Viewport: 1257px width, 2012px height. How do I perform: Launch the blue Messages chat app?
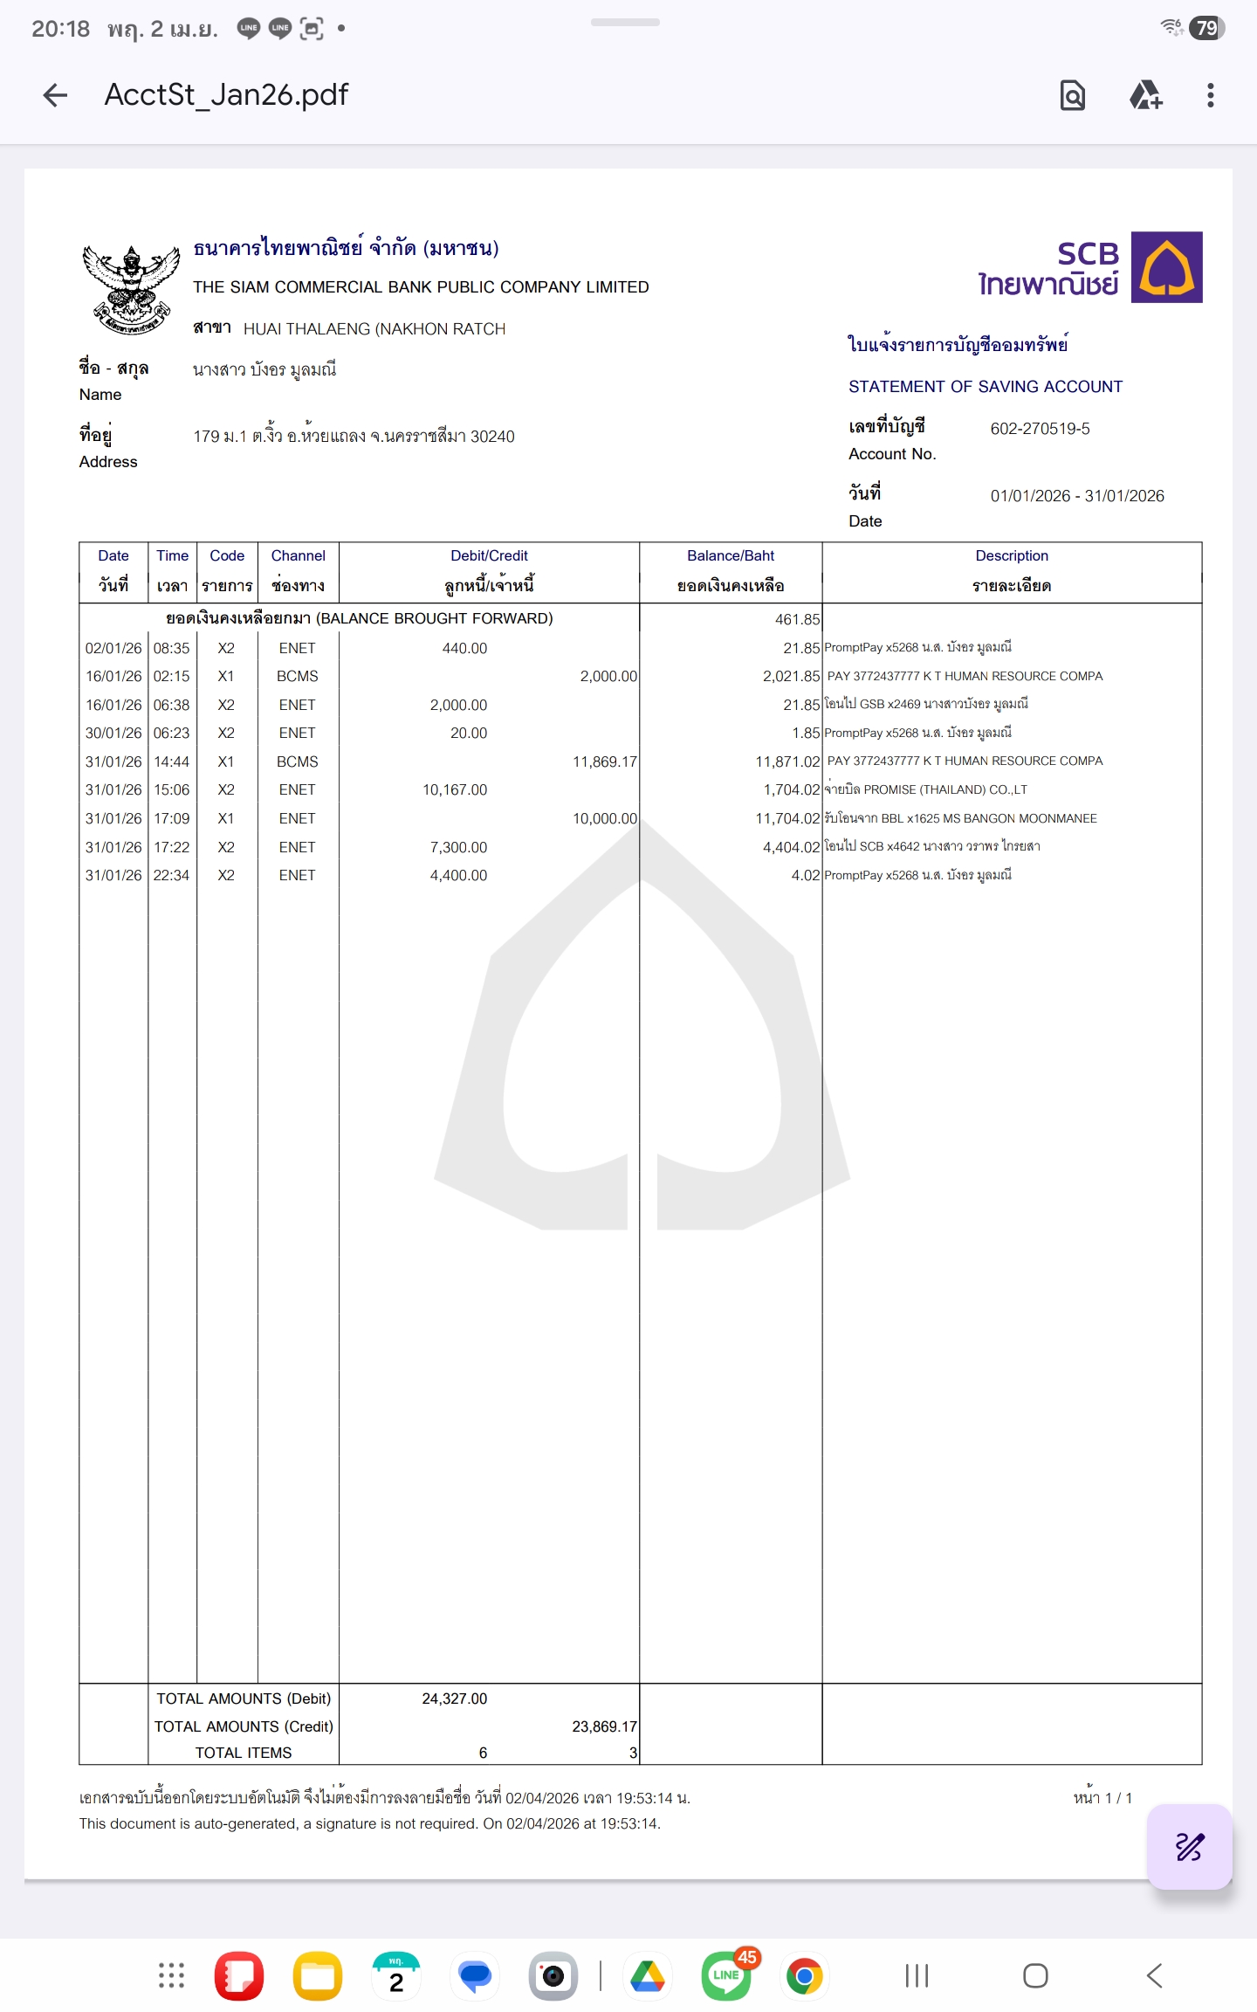(x=475, y=1975)
